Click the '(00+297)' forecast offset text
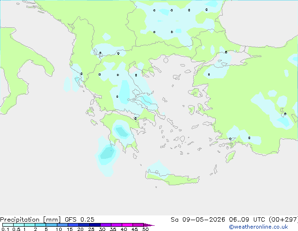The width and height of the screenshot is (298, 231). tap(283, 220)
